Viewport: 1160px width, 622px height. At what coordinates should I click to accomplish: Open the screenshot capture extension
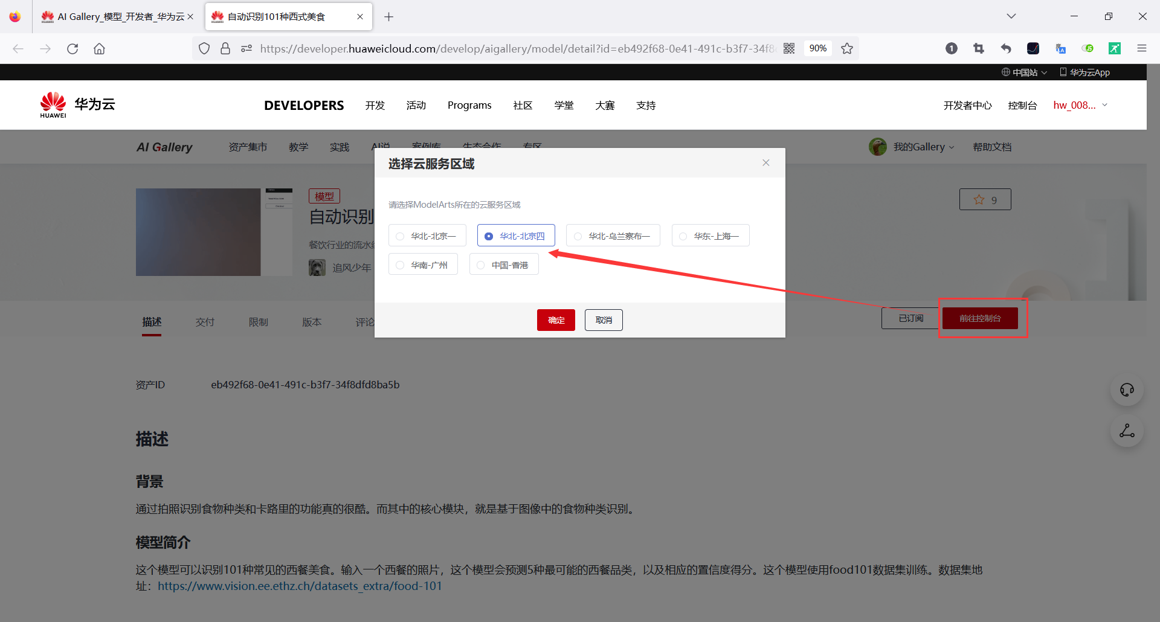(979, 48)
